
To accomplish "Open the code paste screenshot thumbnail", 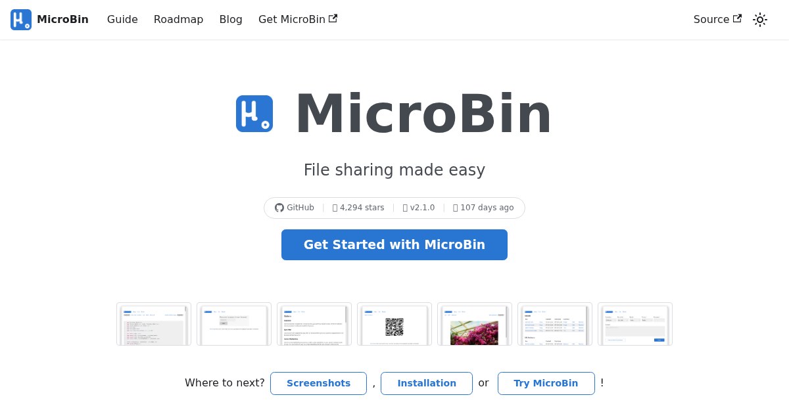I will point(154,324).
